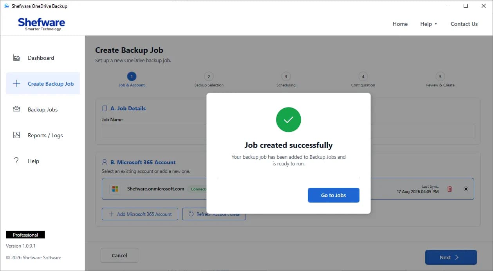Viewport: 493px width, 271px height.
Task: Delete the Shefware.onmicrosoft.com account with trash icon
Action: pos(450,189)
